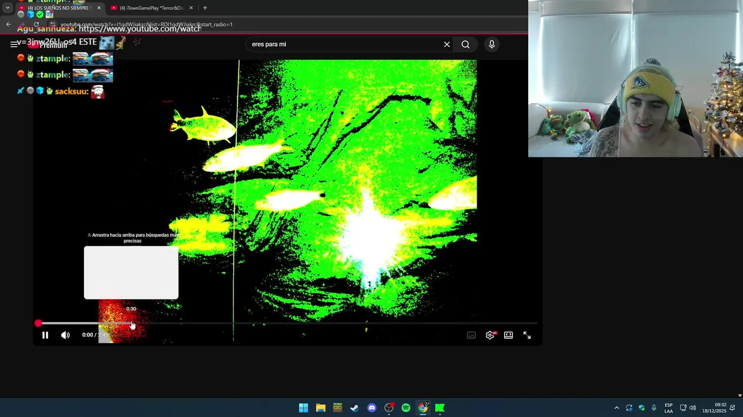Close the iTownGamePlay tab
Image resolution: width=743 pixels, height=417 pixels.
[191, 8]
